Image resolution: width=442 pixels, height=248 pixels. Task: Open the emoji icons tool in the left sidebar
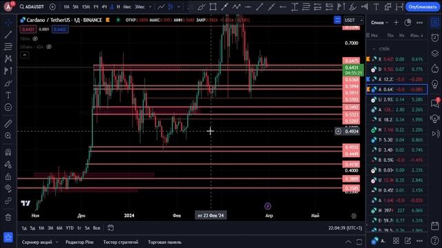tap(8, 107)
